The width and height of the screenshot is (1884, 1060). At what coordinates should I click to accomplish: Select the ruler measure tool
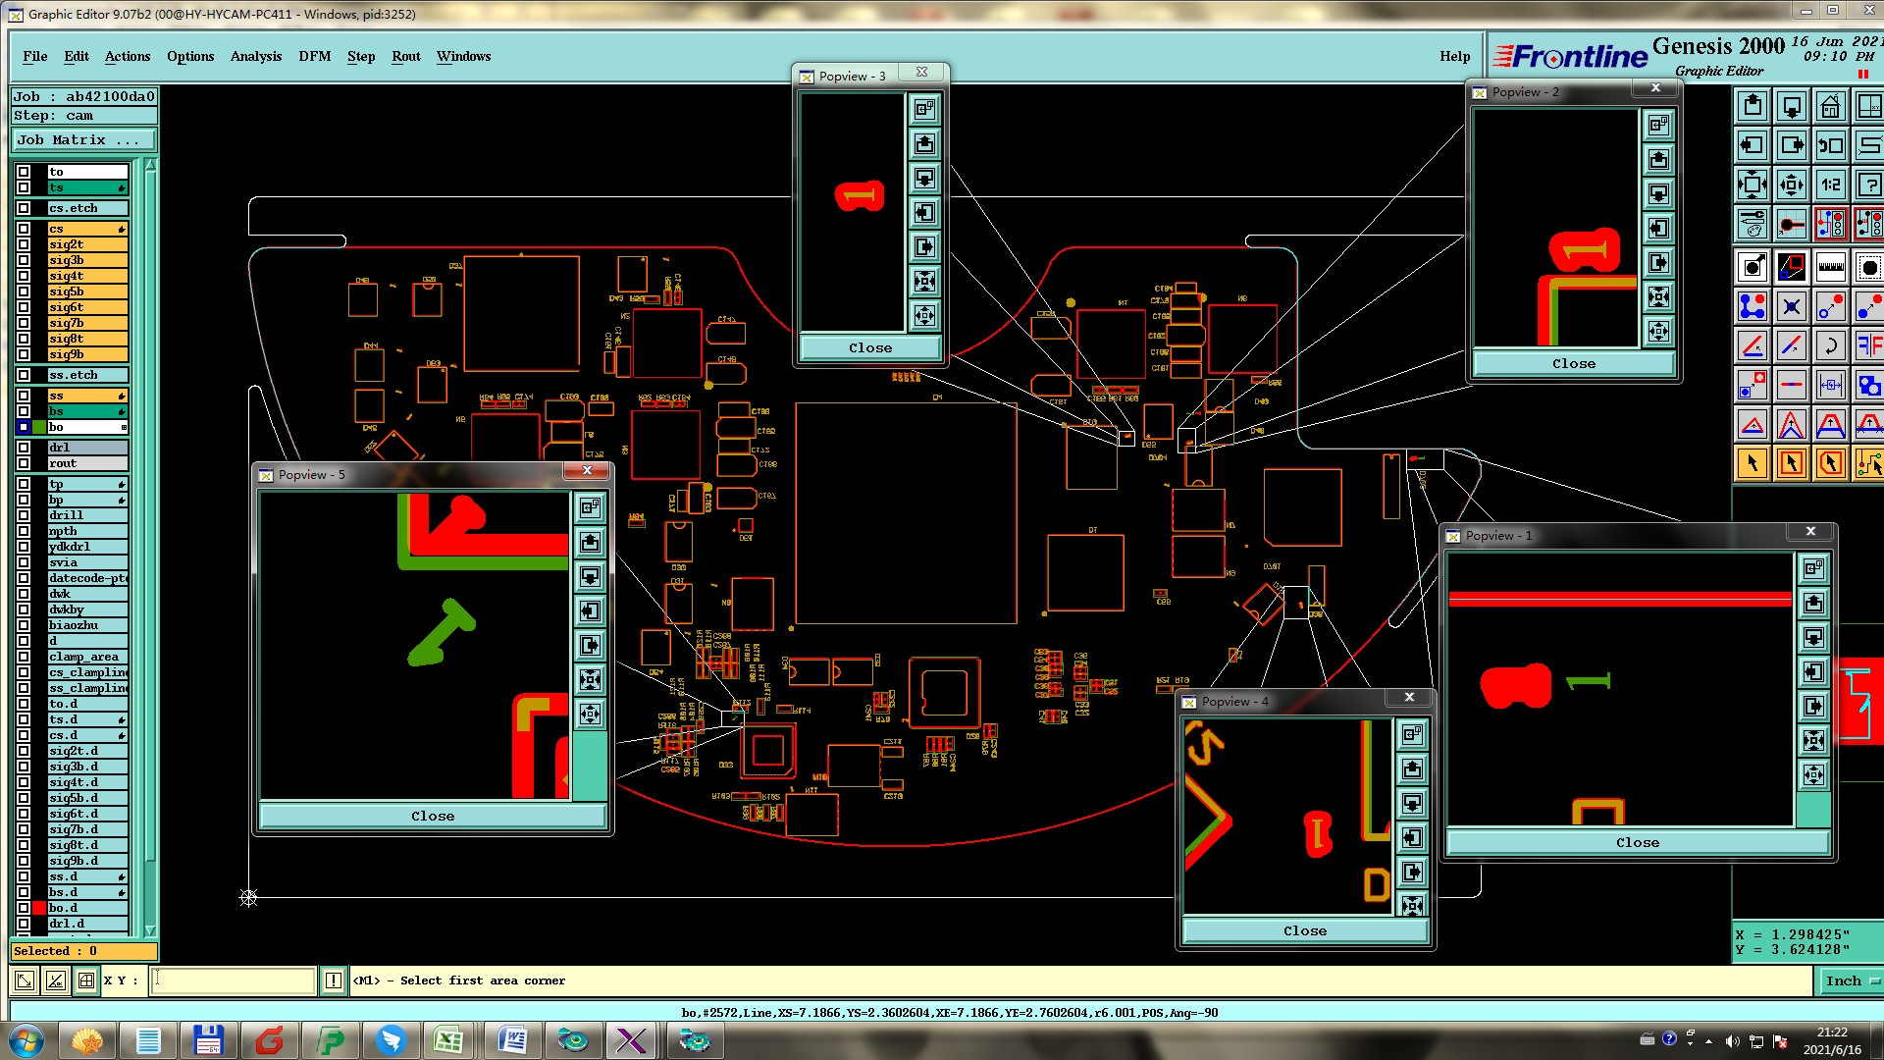click(1830, 267)
